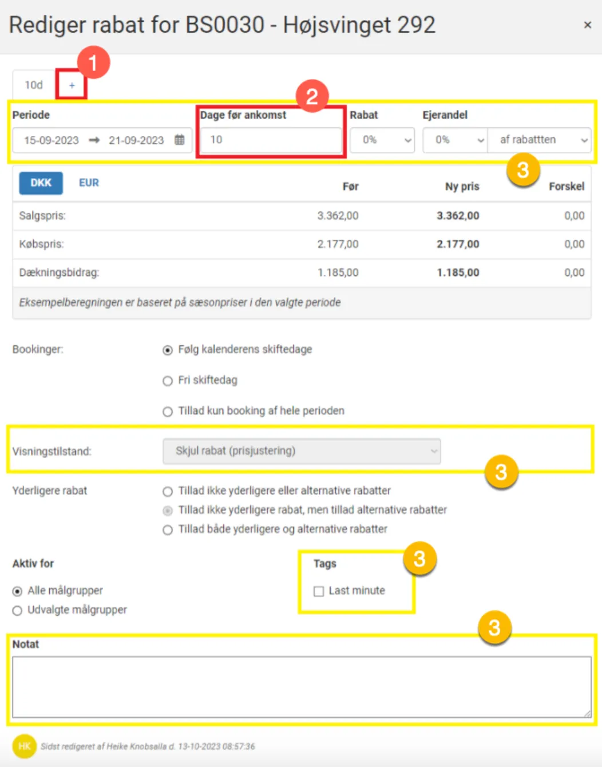
Task: Select 'Tillad ikke yderligere eller alternative rabatter'
Action: point(168,491)
